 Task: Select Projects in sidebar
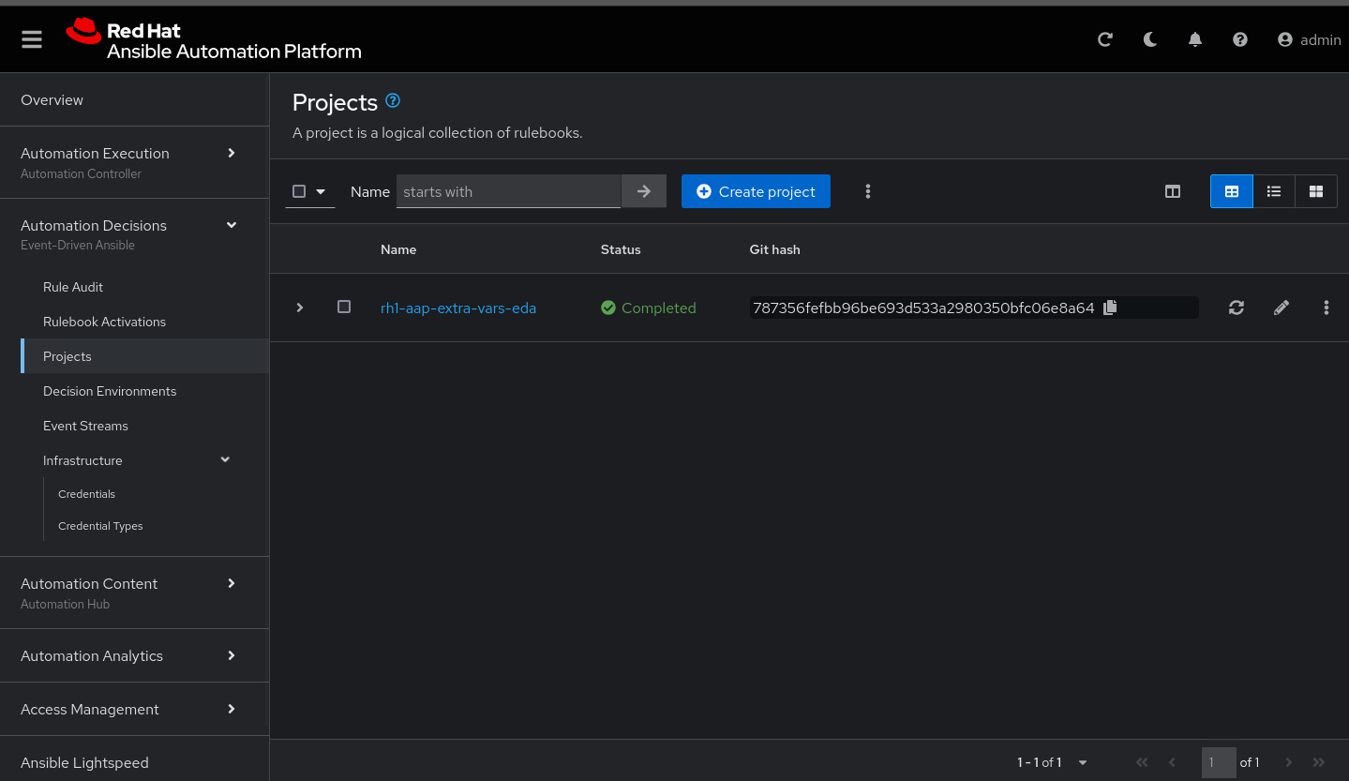(x=145, y=356)
